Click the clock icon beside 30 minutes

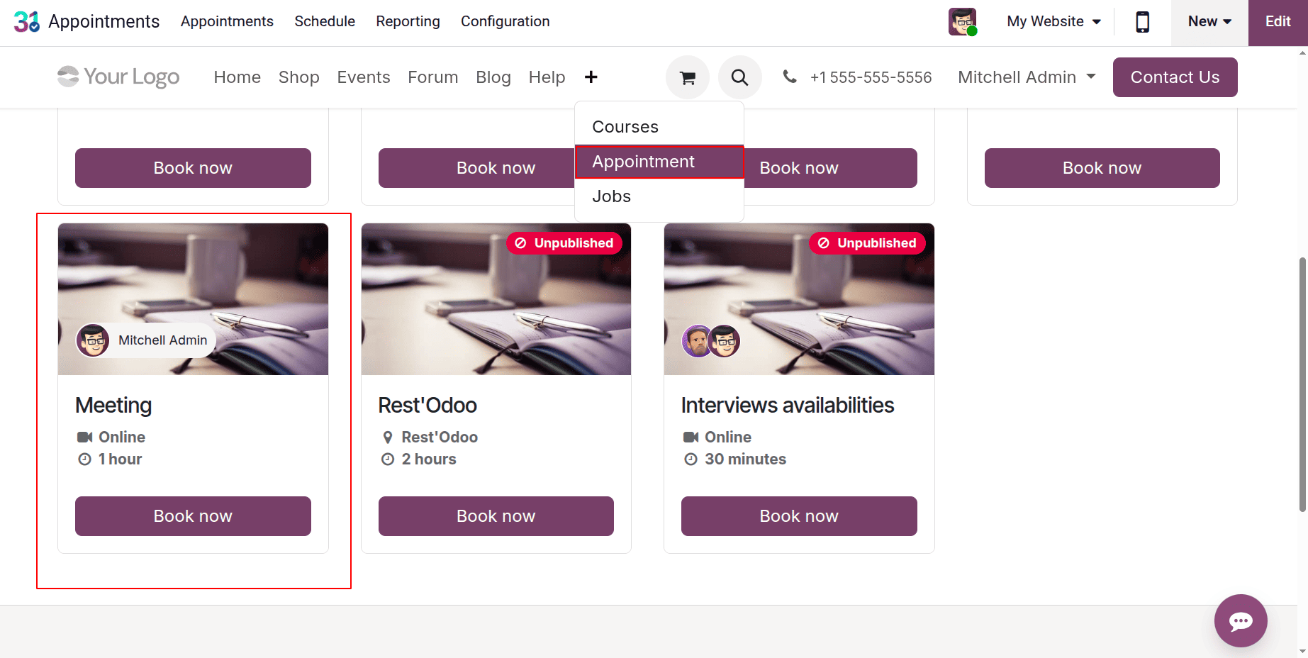[691, 459]
